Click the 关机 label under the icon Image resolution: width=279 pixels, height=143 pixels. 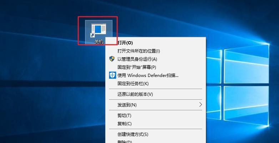coord(99,42)
